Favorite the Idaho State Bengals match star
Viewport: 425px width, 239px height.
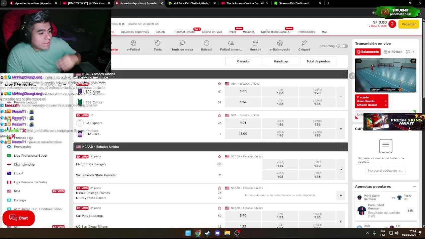(x=219, y=157)
